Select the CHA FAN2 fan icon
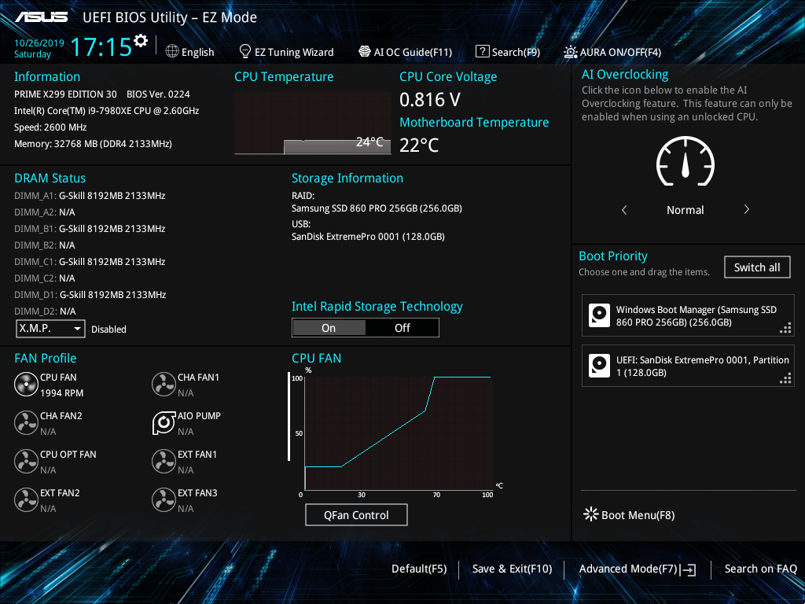 point(26,422)
